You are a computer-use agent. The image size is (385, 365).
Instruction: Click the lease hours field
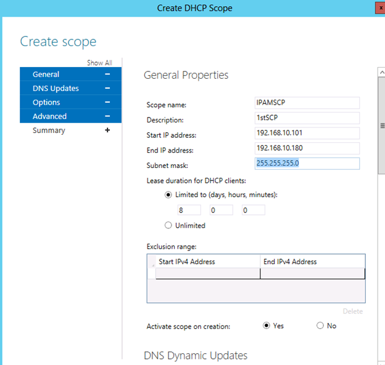pos(221,210)
